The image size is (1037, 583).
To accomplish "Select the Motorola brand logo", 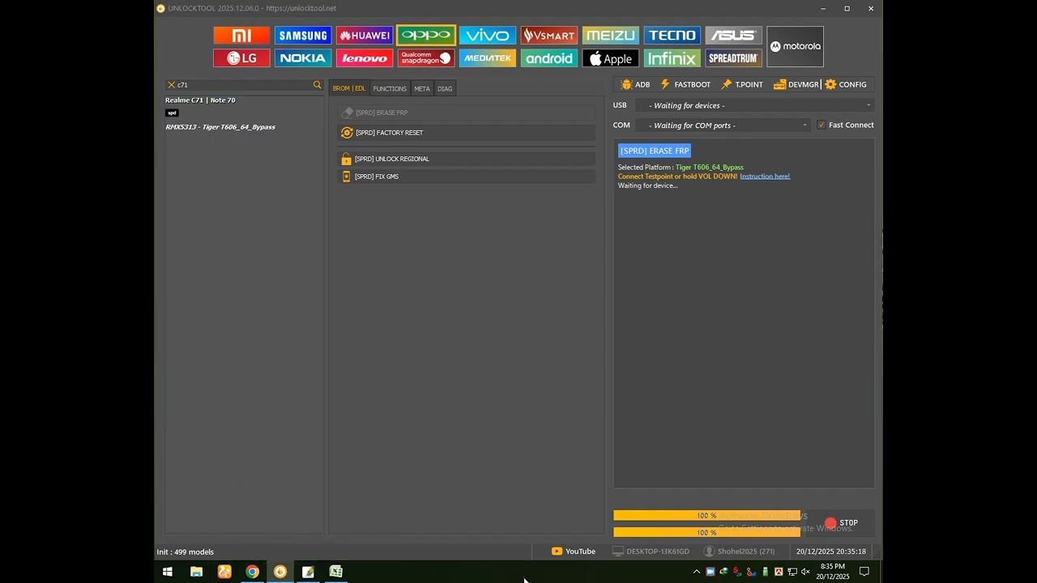I will (x=796, y=47).
